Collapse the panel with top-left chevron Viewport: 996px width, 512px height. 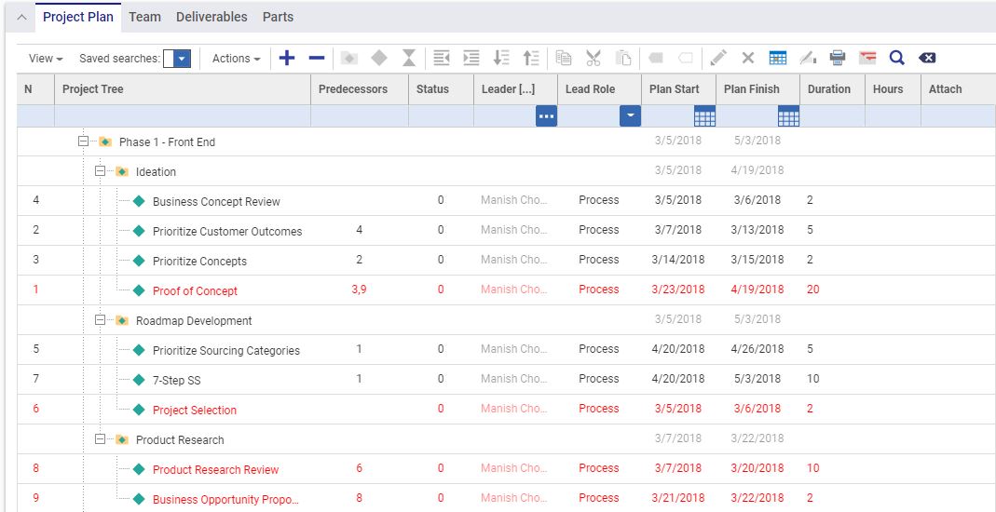21,18
